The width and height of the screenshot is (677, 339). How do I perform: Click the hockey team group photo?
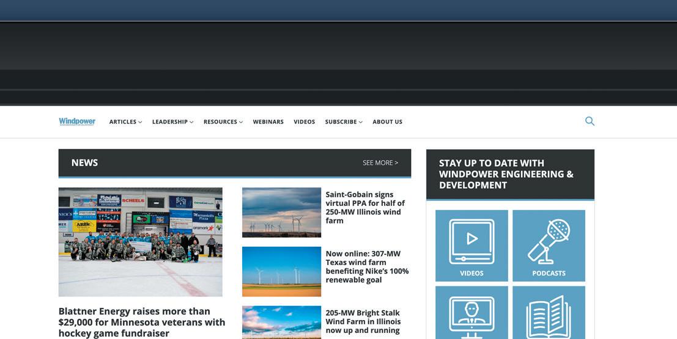tap(140, 242)
